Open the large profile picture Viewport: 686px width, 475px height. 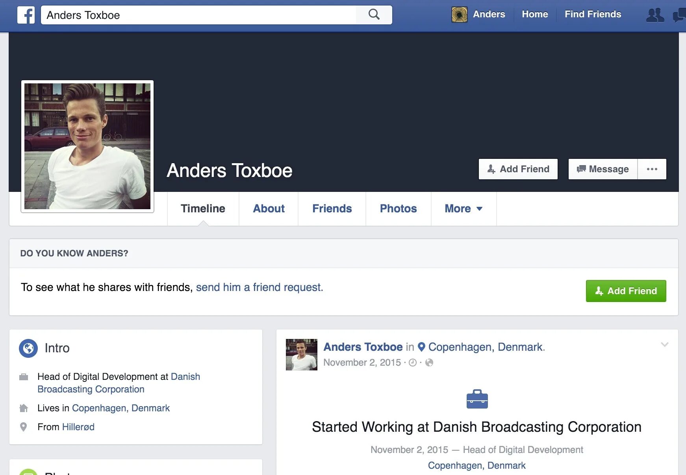(87, 146)
